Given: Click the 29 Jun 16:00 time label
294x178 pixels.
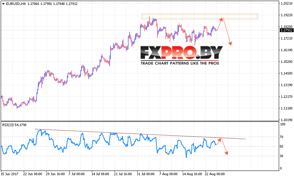Looking at the screenshot, I should point(55,174).
